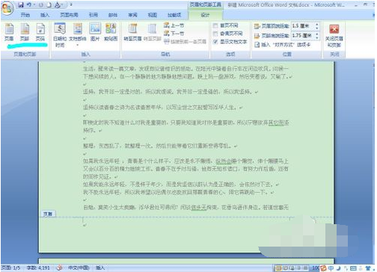Image resolution: width=377 pixels, height=272 pixels.
Task: Enable the 奇偶页不同 checkbox
Action: (215, 34)
